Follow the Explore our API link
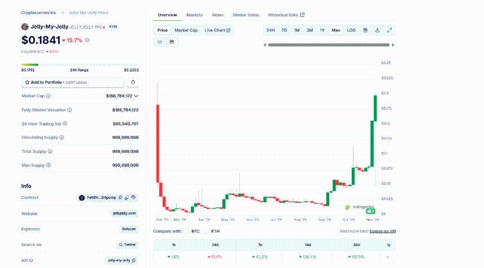The image size is (484, 268). point(383,231)
